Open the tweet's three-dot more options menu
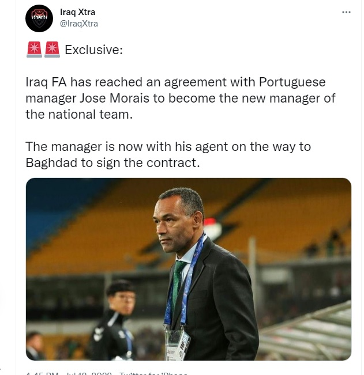 (x=346, y=12)
